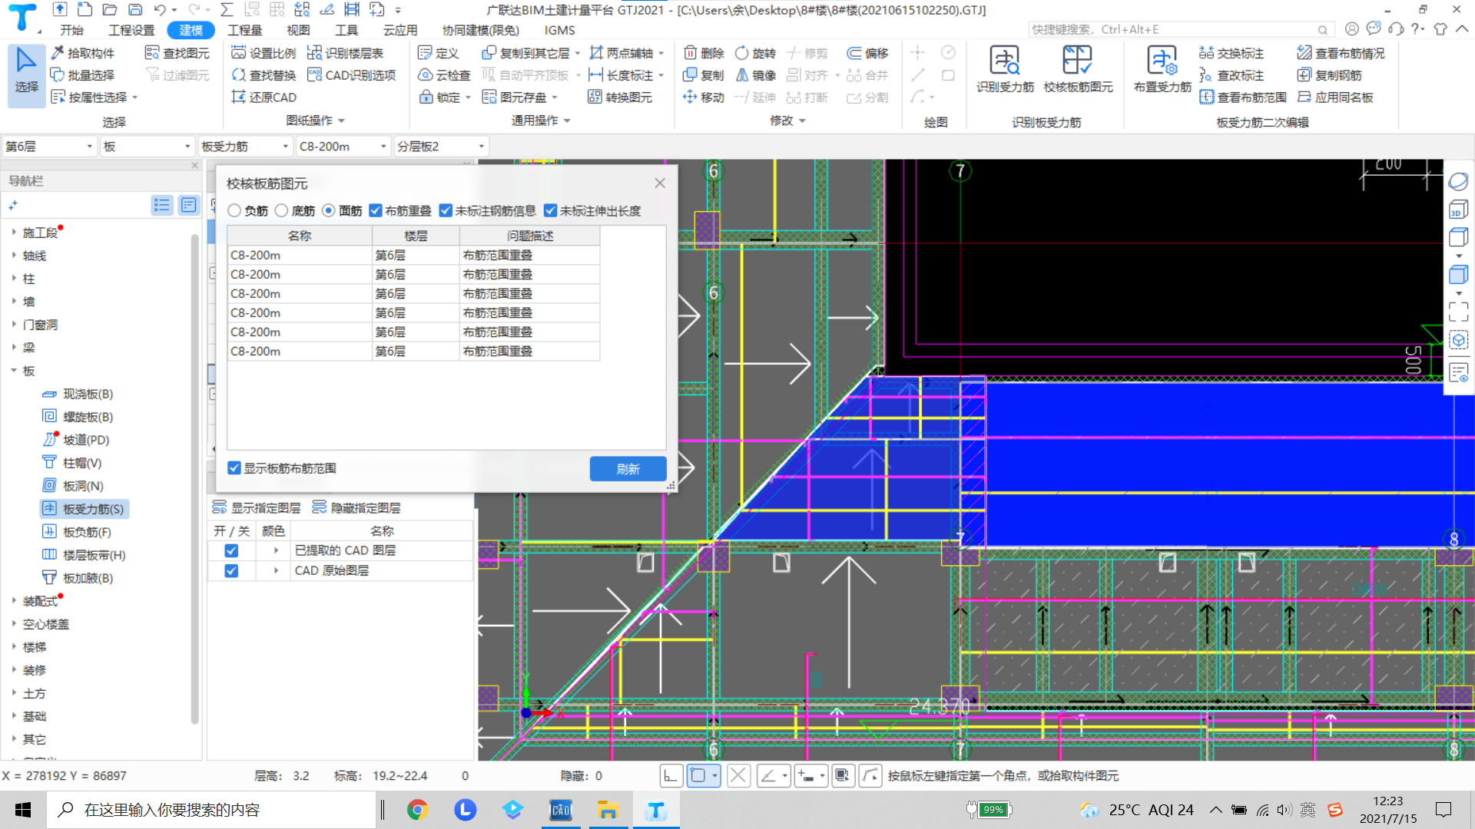Click 镜像 mirror tool
This screenshot has width=1475, height=829.
(756, 75)
